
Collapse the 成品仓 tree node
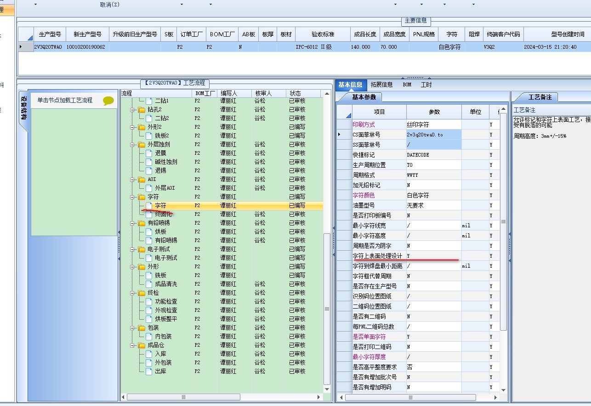coord(132,345)
